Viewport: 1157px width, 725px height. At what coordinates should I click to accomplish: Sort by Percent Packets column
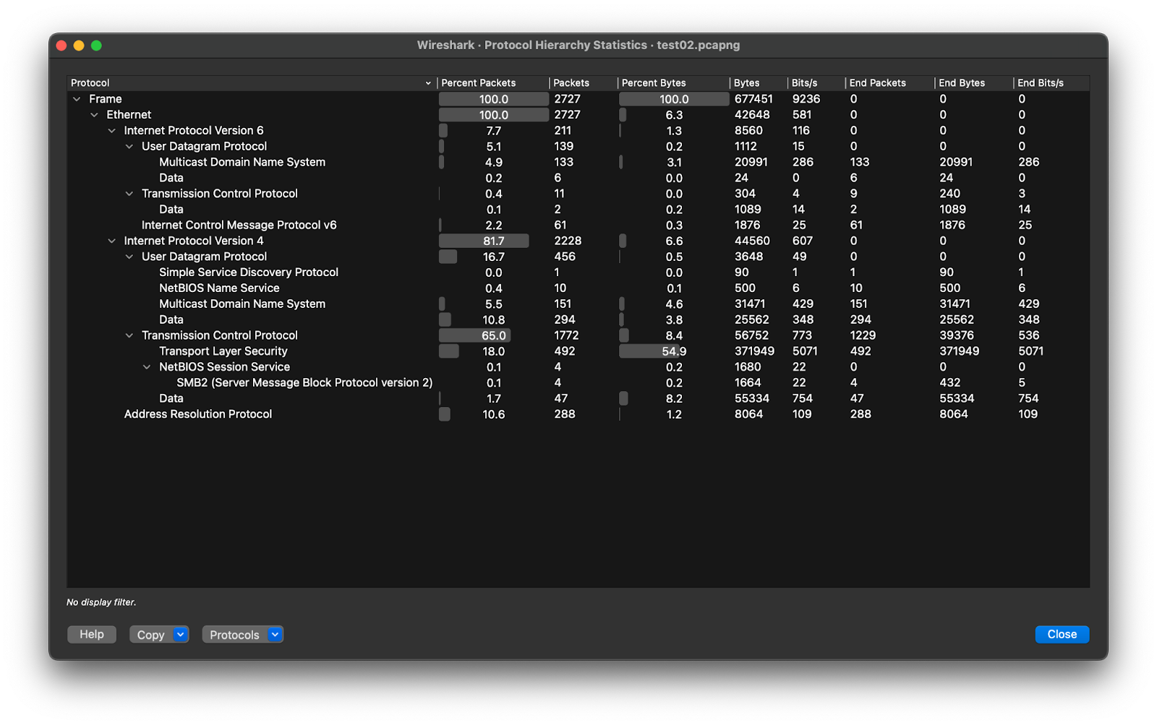click(x=478, y=83)
